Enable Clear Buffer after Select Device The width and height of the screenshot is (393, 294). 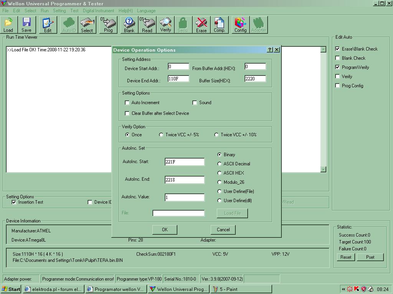(x=127, y=113)
